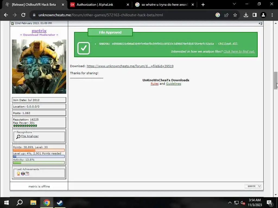Viewport: 278px width, 208px height.
Task: Close the Authorization AlphaLink tab
Action: point(128,5)
